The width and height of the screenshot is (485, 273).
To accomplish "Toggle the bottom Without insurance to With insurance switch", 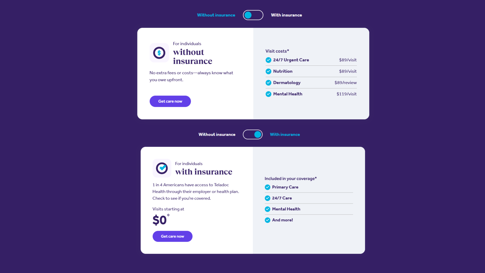I will point(253,134).
